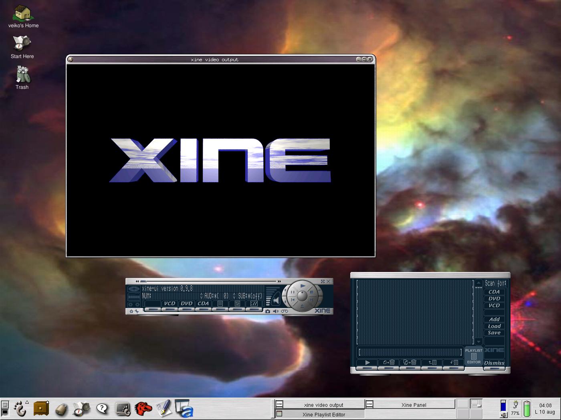Open the playlist with the xine panel list icon
This screenshot has width=561, height=420.
click(x=220, y=304)
